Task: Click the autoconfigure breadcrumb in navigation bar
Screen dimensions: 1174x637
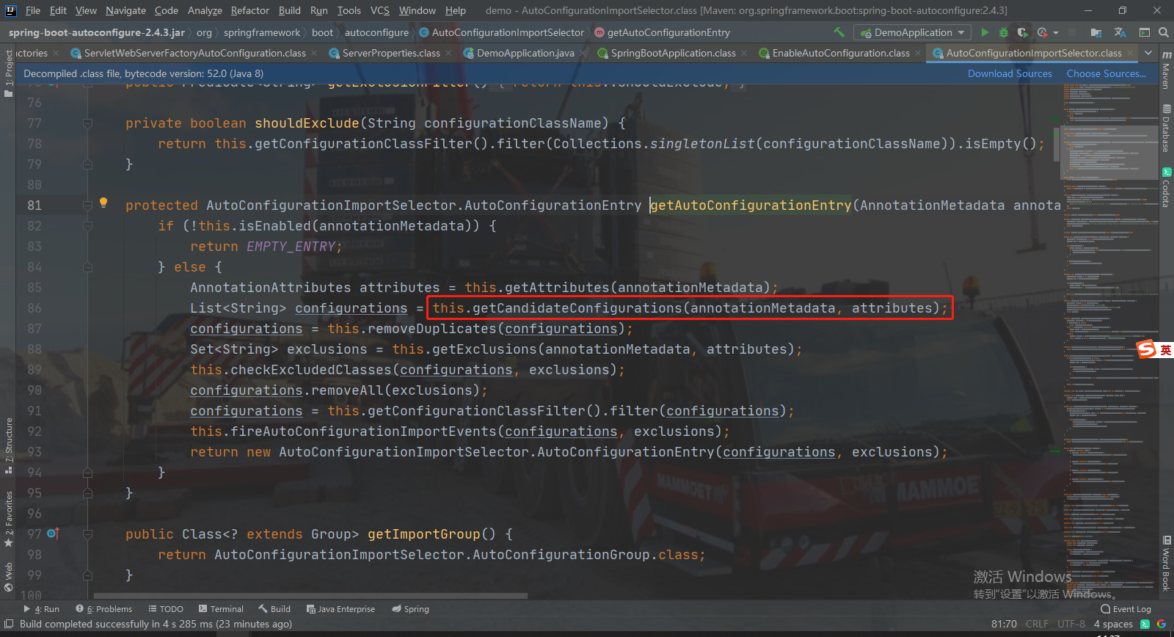Action: click(x=376, y=32)
